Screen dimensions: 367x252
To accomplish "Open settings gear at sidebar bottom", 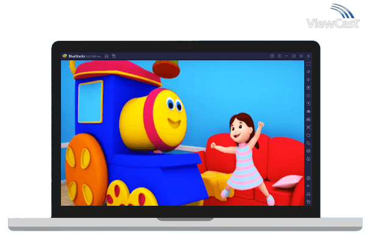I will [x=308, y=178].
